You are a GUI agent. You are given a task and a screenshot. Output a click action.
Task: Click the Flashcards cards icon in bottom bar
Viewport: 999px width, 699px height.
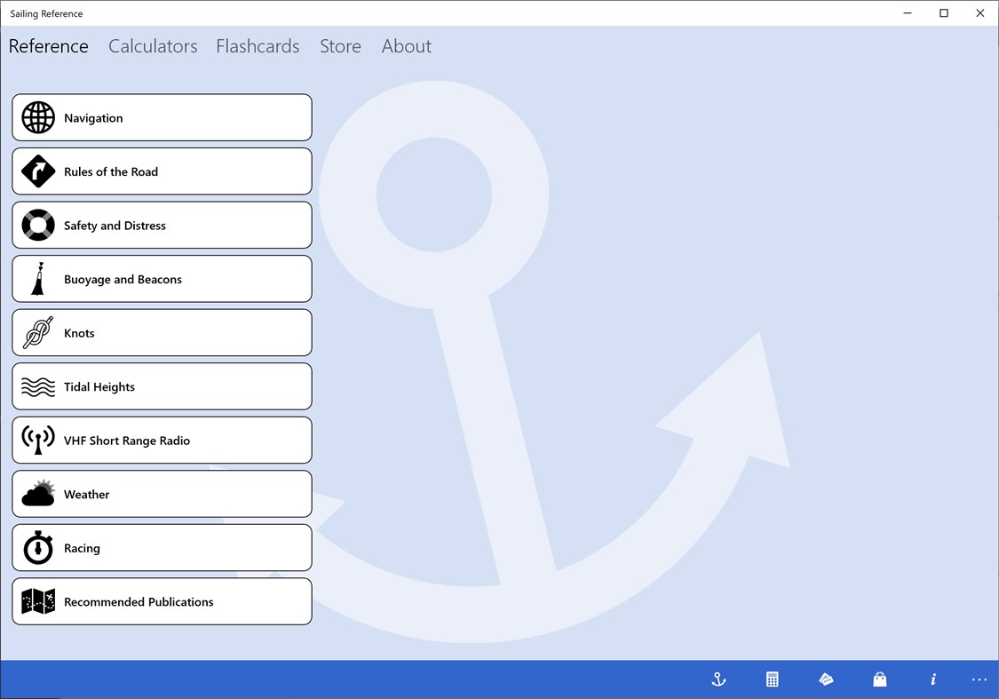pyautogui.click(x=825, y=679)
